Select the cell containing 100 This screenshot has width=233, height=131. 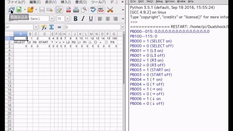(x=114, y=38)
